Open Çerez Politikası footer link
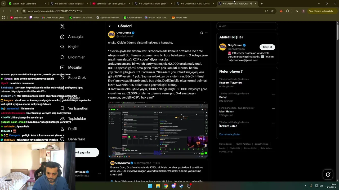The height and width of the screenshot is (190, 339). (x=261, y=144)
